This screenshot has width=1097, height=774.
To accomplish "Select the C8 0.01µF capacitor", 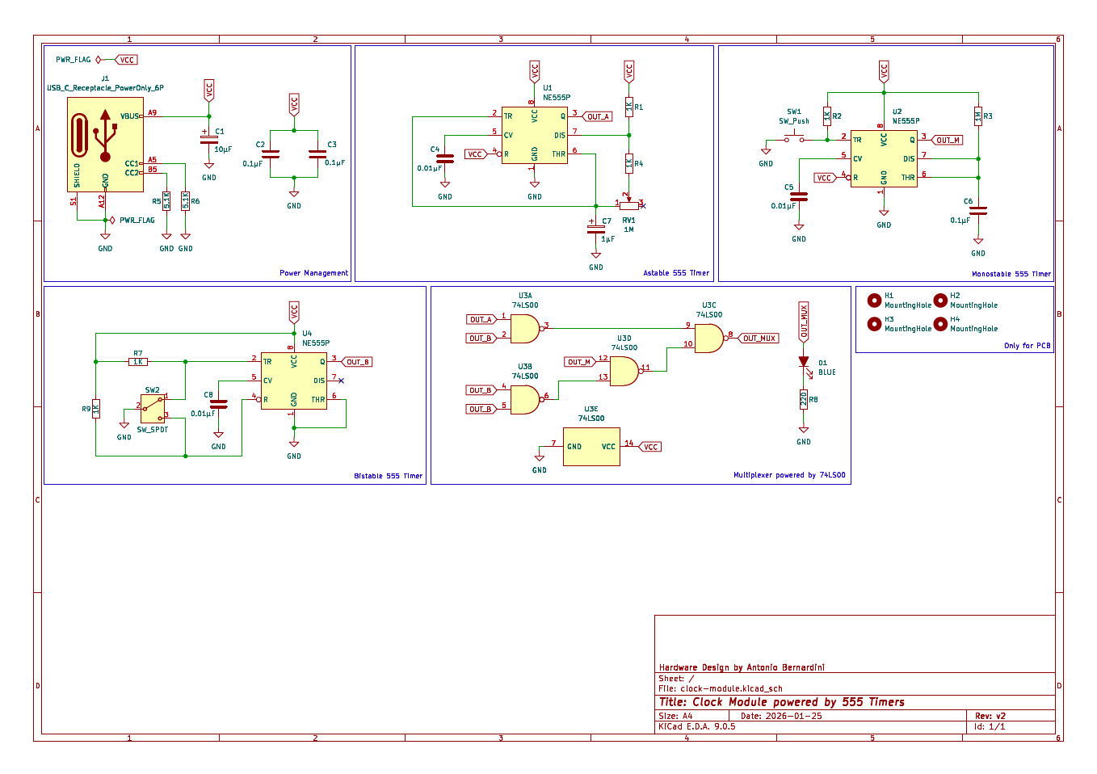I will tap(218, 403).
